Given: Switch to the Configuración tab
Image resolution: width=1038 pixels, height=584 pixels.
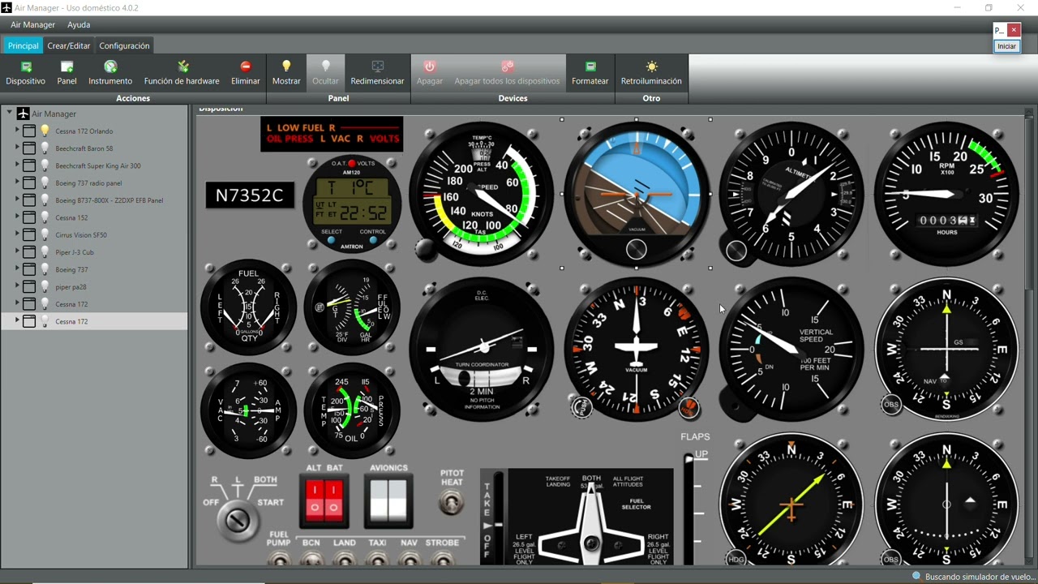Looking at the screenshot, I should (x=124, y=45).
